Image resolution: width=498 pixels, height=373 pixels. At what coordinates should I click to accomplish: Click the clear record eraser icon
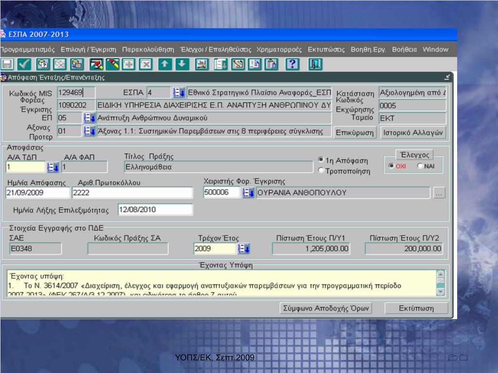pos(96,65)
